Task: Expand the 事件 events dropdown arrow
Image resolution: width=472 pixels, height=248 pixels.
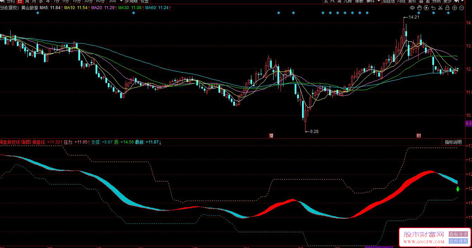Action: [379, 1]
